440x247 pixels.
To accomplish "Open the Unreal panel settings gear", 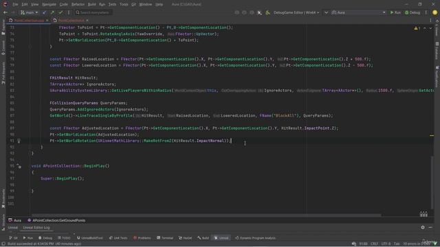I will [x=423, y=227].
